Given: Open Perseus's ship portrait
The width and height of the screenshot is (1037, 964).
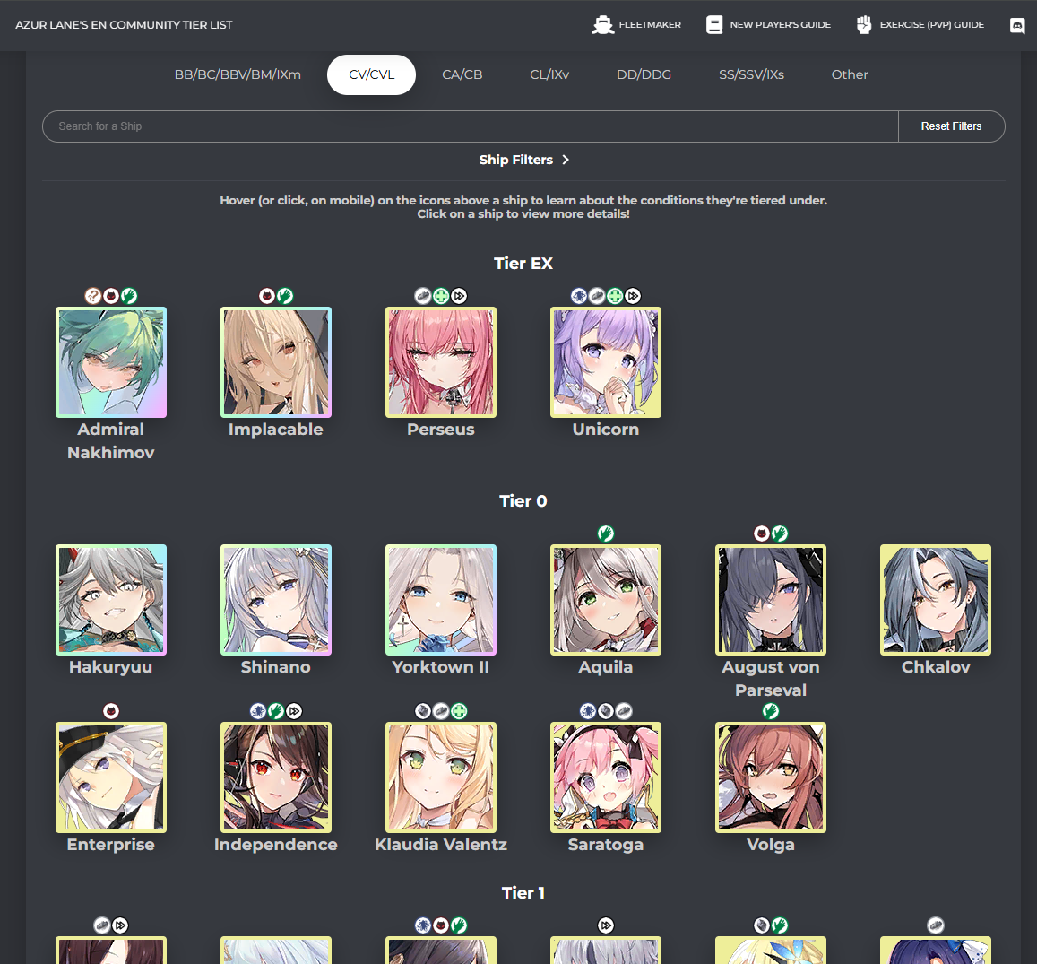Looking at the screenshot, I should pos(441,362).
